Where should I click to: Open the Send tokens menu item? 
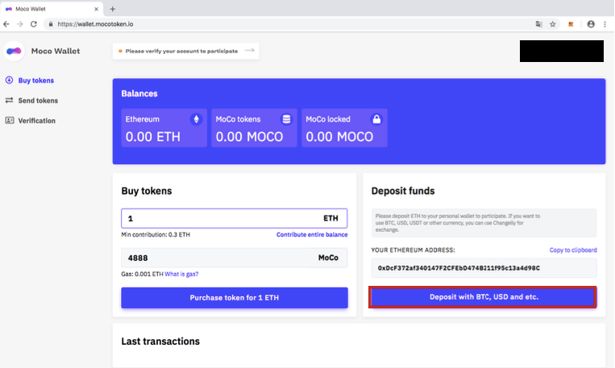pos(38,101)
